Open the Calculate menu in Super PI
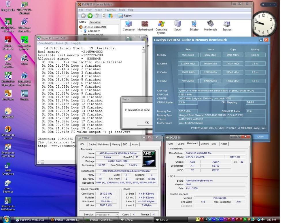 point(45,43)
